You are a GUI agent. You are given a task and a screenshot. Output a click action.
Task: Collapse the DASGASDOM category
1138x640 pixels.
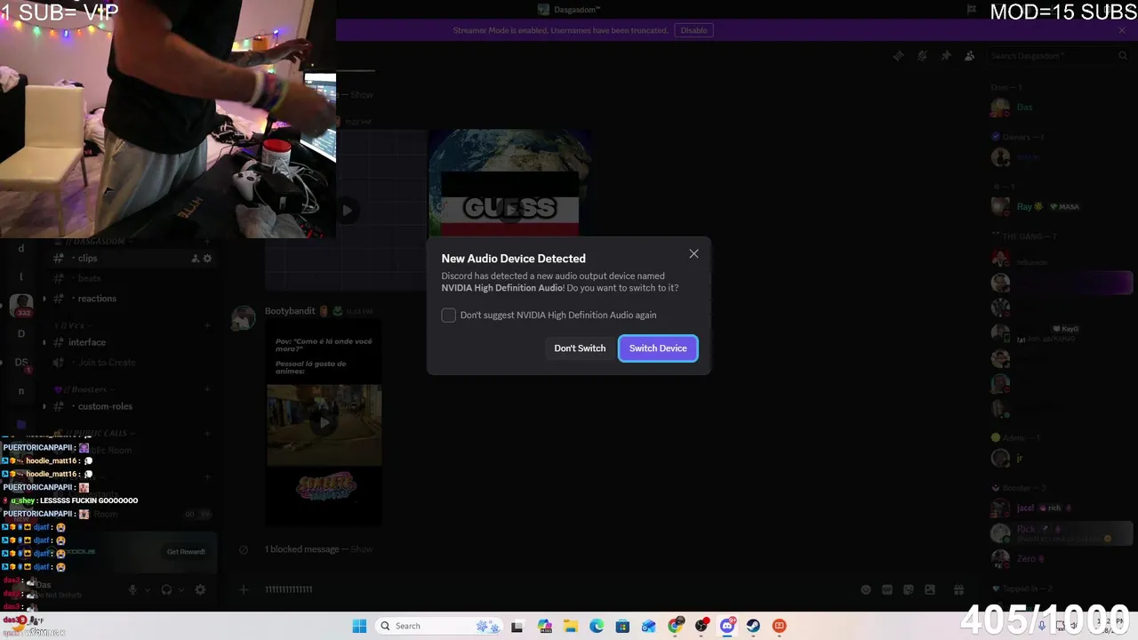pyautogui.click(x=96, y=242)
